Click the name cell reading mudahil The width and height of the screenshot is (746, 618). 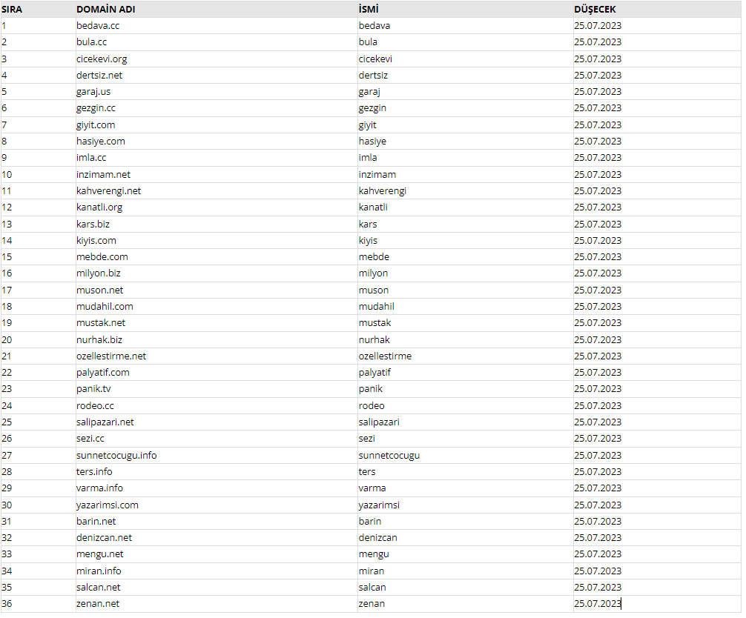(465, 307)
